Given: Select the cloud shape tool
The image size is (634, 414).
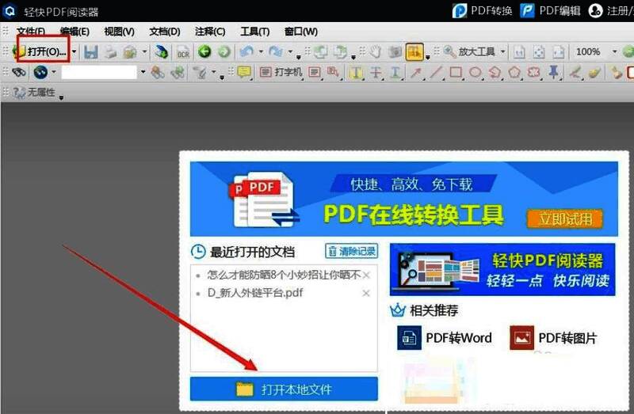Looking at the screenshot, I should click(534, 73).
